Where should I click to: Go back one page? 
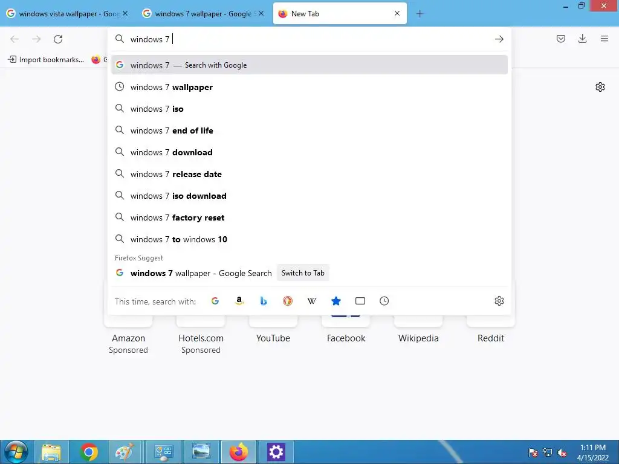coord(15,39)
